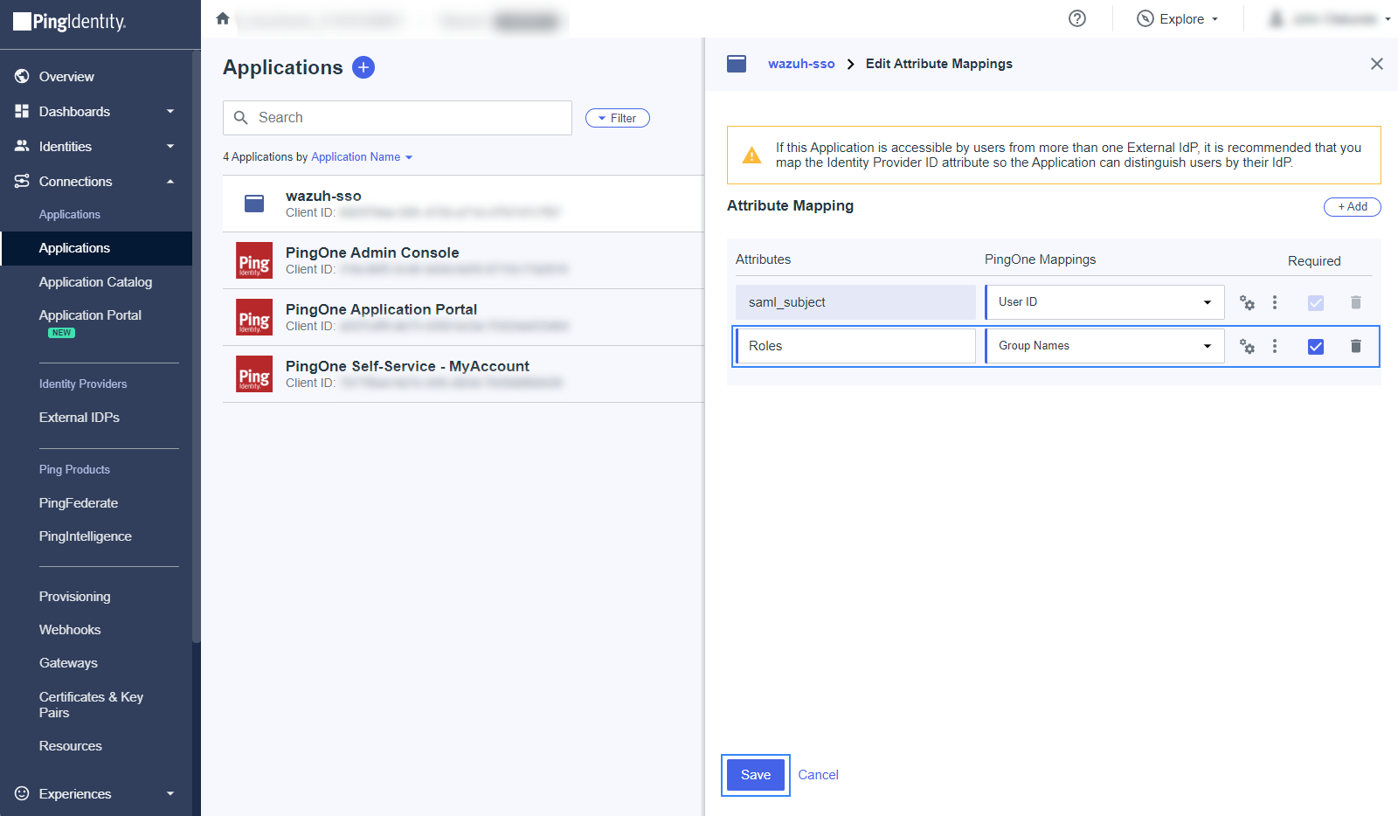This screenshot has width=1398, height=816.
Task: Uncheck Required checkbox for Roles
Action: (1315, 347)
